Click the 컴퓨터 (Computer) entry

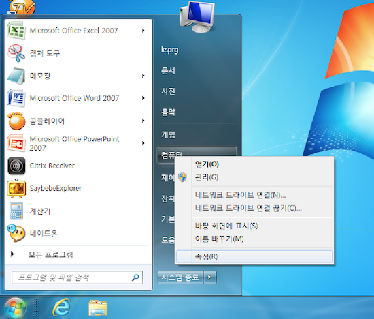point(197,152)
